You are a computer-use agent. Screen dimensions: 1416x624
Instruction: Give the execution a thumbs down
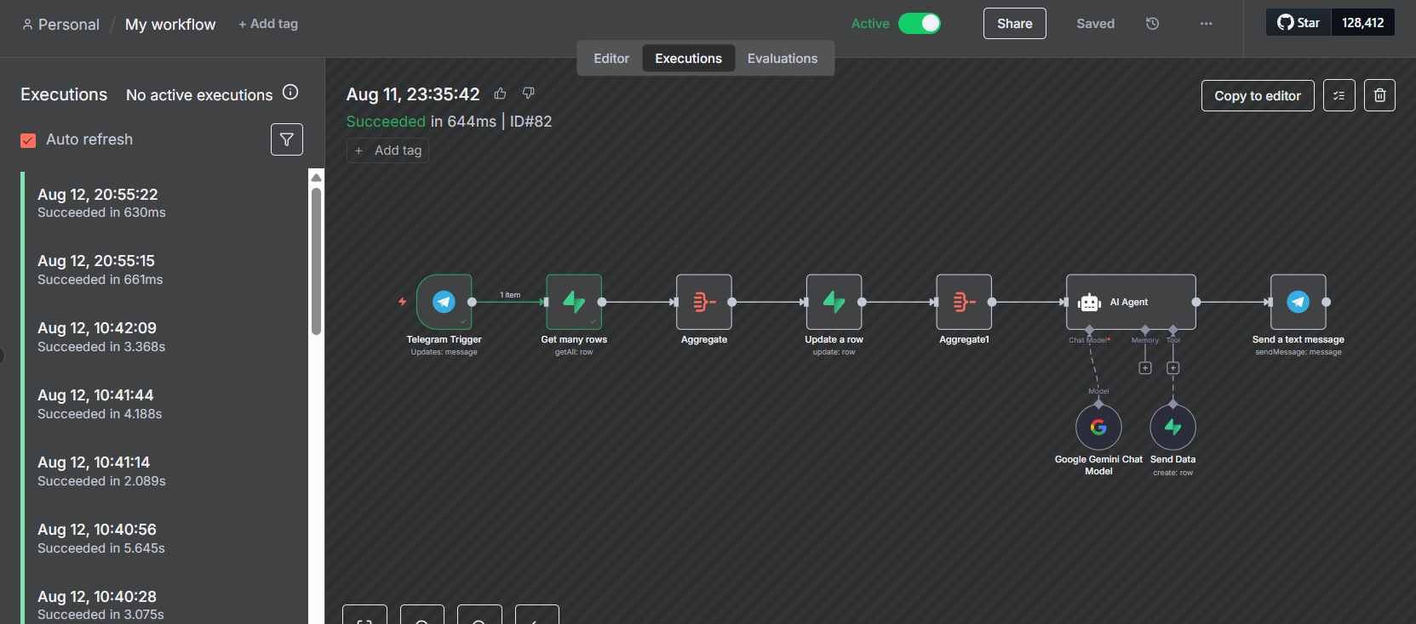pos(529,94)
